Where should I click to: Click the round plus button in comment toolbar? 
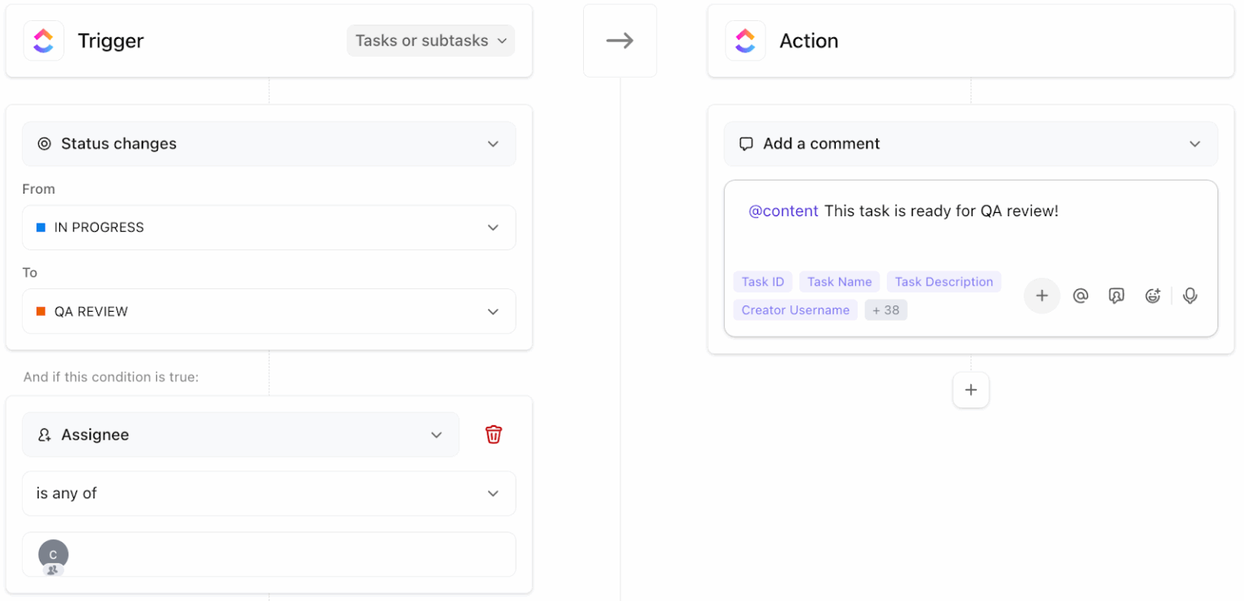click(x=1042, y=296)
